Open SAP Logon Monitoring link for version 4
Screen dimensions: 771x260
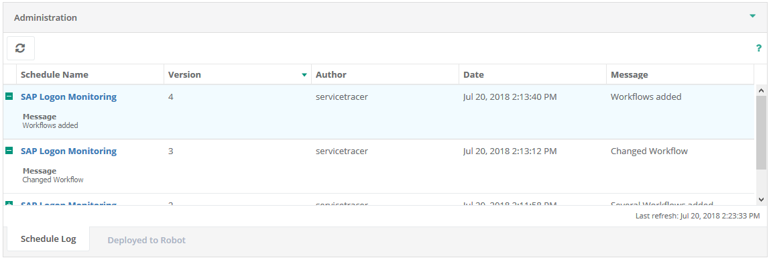[x=69, y=96]
